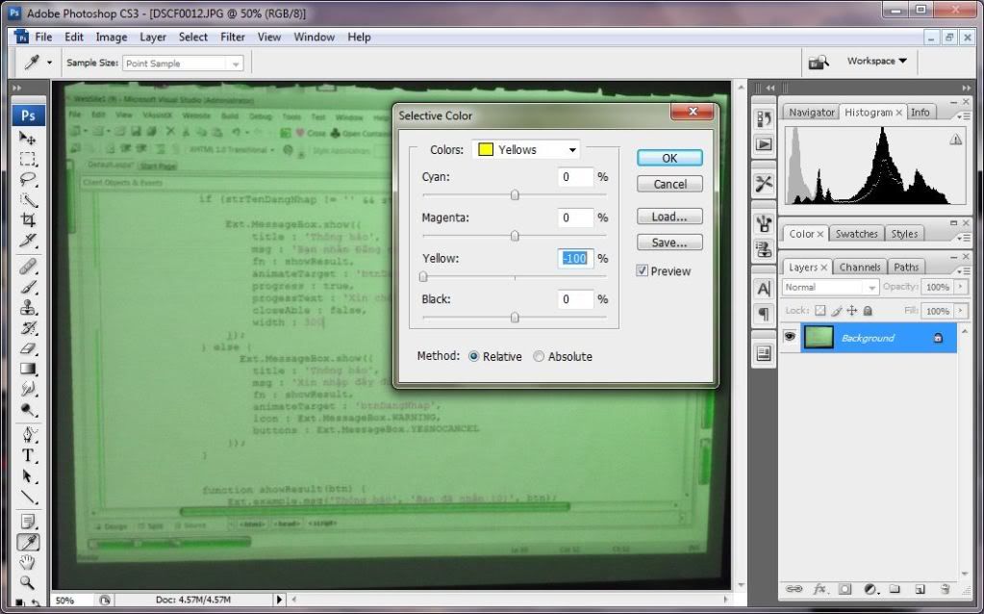Select the Zoom magnifier tool

(28, 582)
